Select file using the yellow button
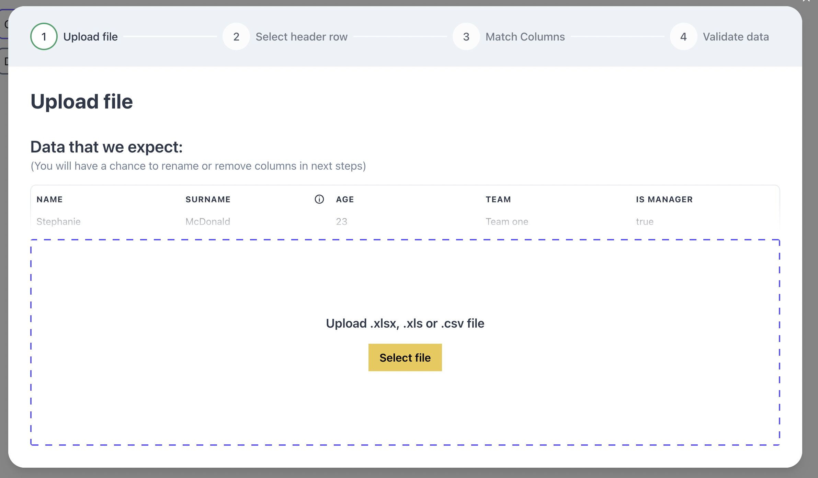Viewport: 818px width, 478px height. (x=405, y=357)
